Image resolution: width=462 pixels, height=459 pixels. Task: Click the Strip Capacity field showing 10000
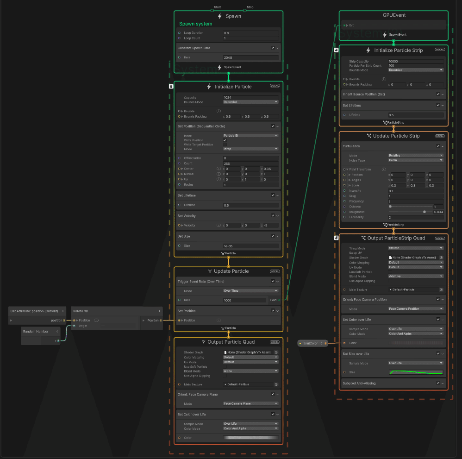coord(416,61)
